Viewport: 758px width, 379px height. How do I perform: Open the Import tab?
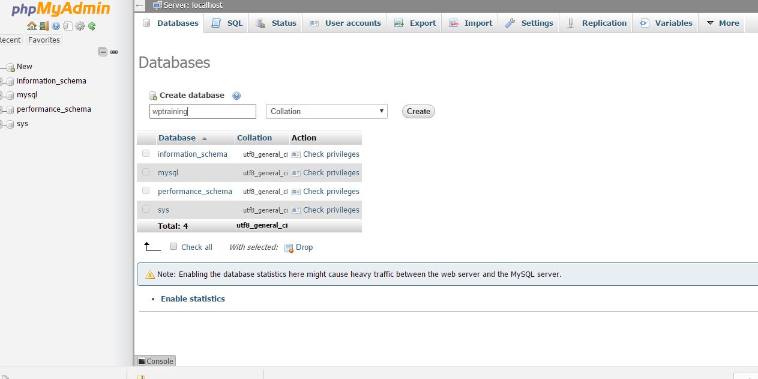point(471,23)
